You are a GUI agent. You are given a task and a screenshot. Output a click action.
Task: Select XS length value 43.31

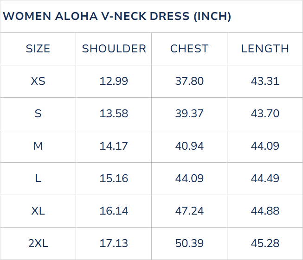pyautogui.click(x=265, y=81)
